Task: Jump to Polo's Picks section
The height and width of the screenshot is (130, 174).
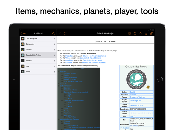Action: pos(72,117)
